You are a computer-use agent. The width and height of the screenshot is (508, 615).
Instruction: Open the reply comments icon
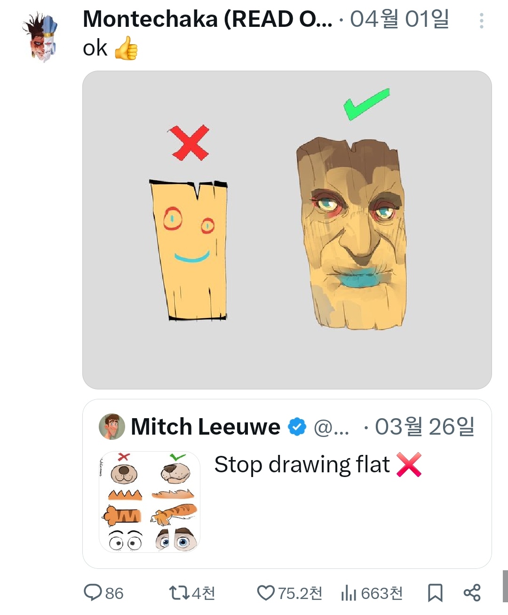93,592
